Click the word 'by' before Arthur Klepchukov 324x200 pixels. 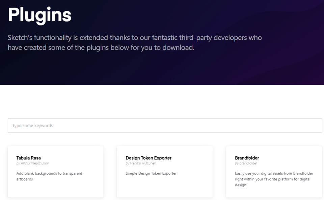[18, 163]
